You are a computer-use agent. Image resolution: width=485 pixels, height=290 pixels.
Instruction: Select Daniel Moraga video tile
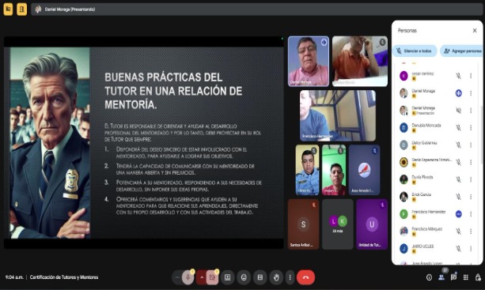point(309,61)
